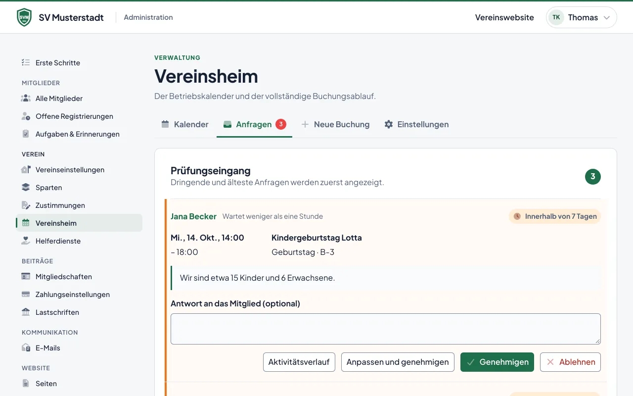The image size is (633, 396).
Task: Open Seiten under Website
Action: click(79, 384)
